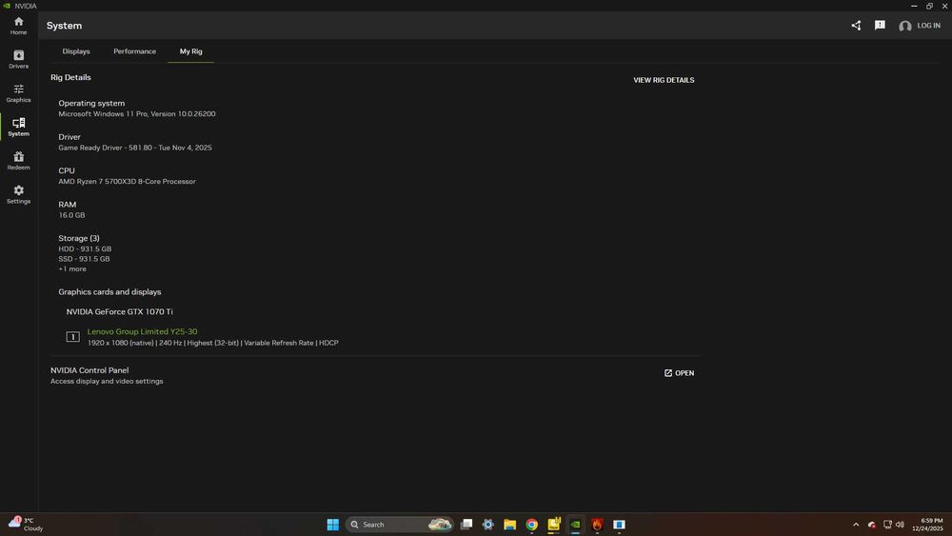
Task: Show hidden system tray icons
Action: [856, 525]
